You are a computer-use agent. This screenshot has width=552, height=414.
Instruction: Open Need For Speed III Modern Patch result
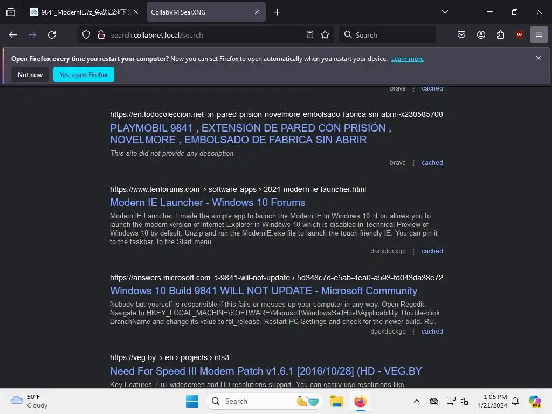coord(266,371)
